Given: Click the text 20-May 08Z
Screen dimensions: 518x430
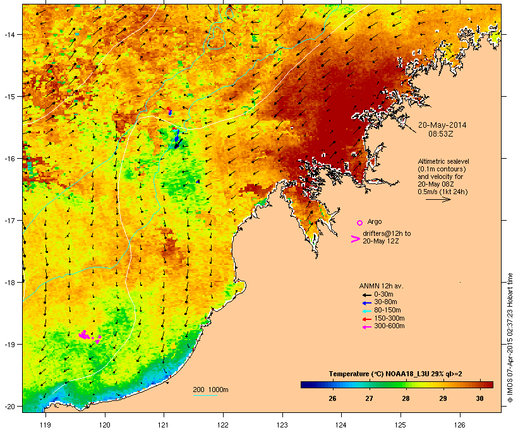Looking at the screenshot, I should pos(435,184).
